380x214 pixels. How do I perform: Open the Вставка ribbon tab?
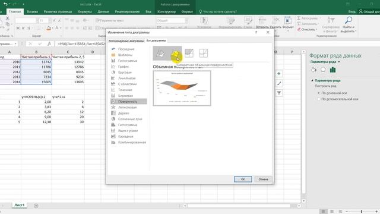[x=32, y=11]
